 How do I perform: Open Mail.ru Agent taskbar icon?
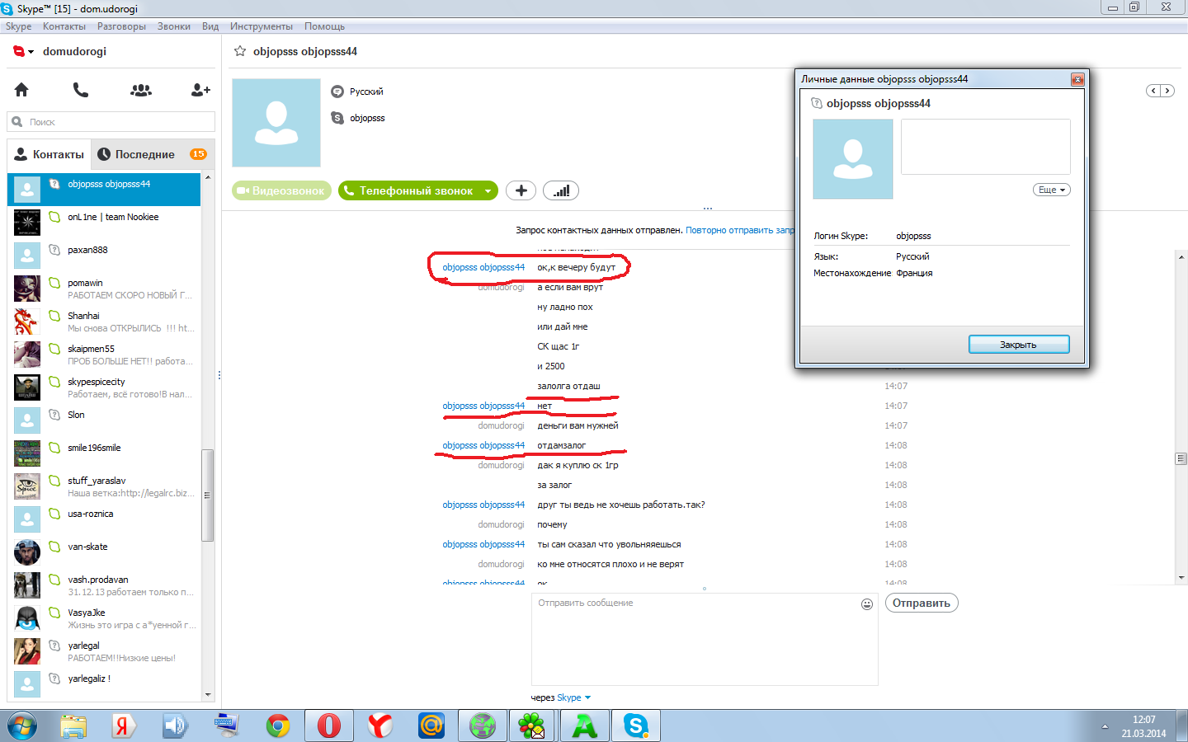(431, 726)
